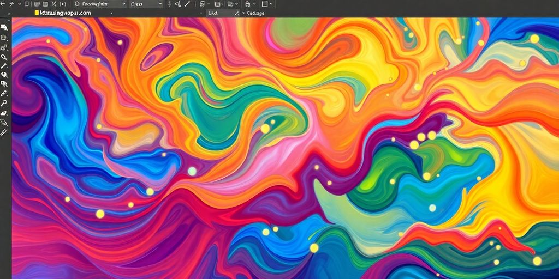
Task: Close the ktrasingnopui.com tab
Action: 111,13
